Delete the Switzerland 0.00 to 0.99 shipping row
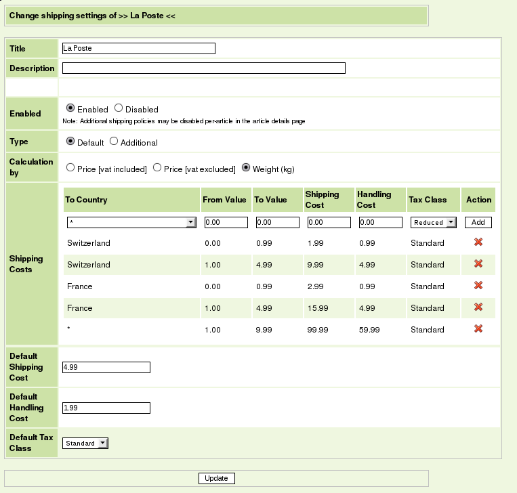 point(478,242)
